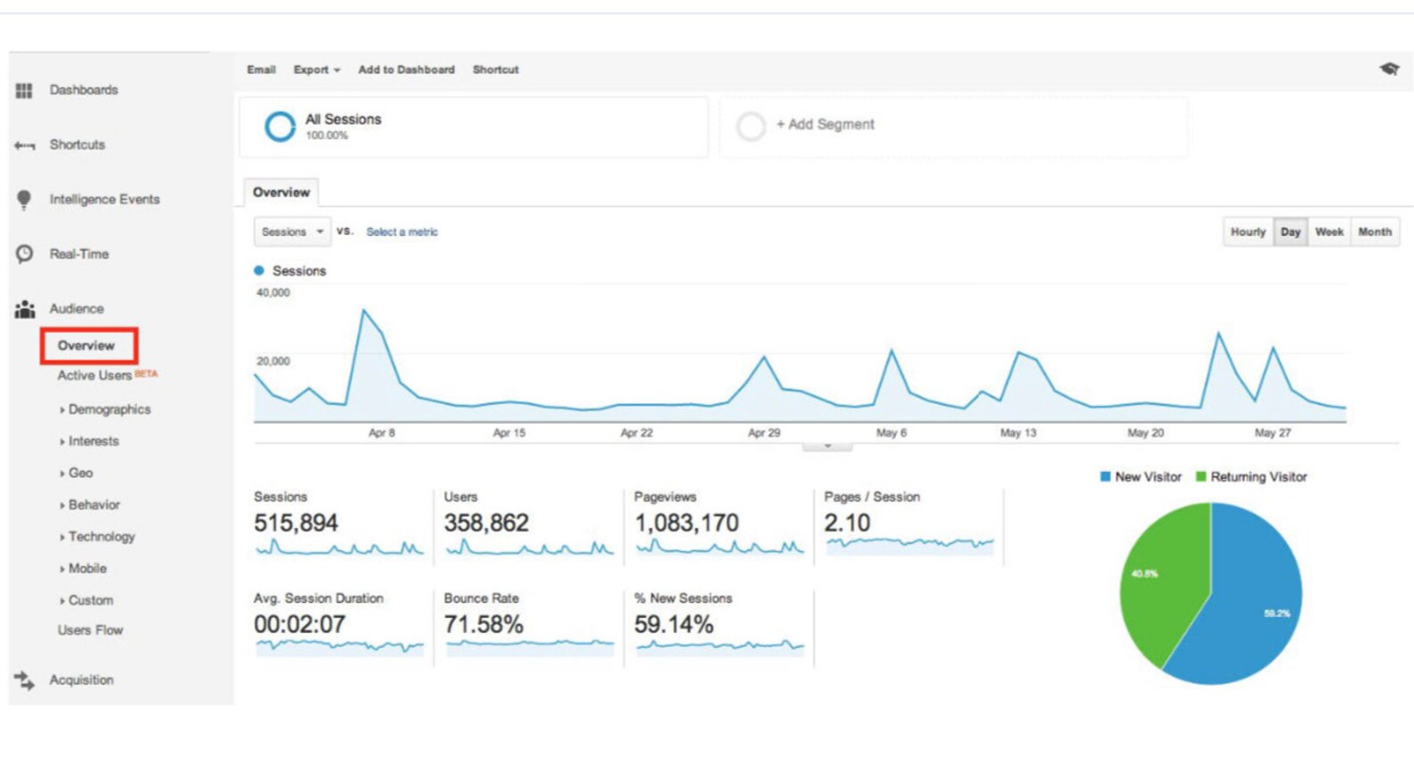Select the Overview tab above the chart
Image resolution: width=1414 pixels, height=771 pixels.
point(281,192)
